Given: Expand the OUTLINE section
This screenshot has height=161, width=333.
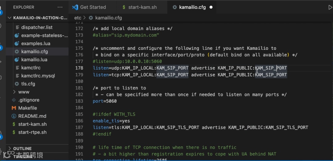Looking at the screenshot, I should pyautogui.click(x=22, y=148).
